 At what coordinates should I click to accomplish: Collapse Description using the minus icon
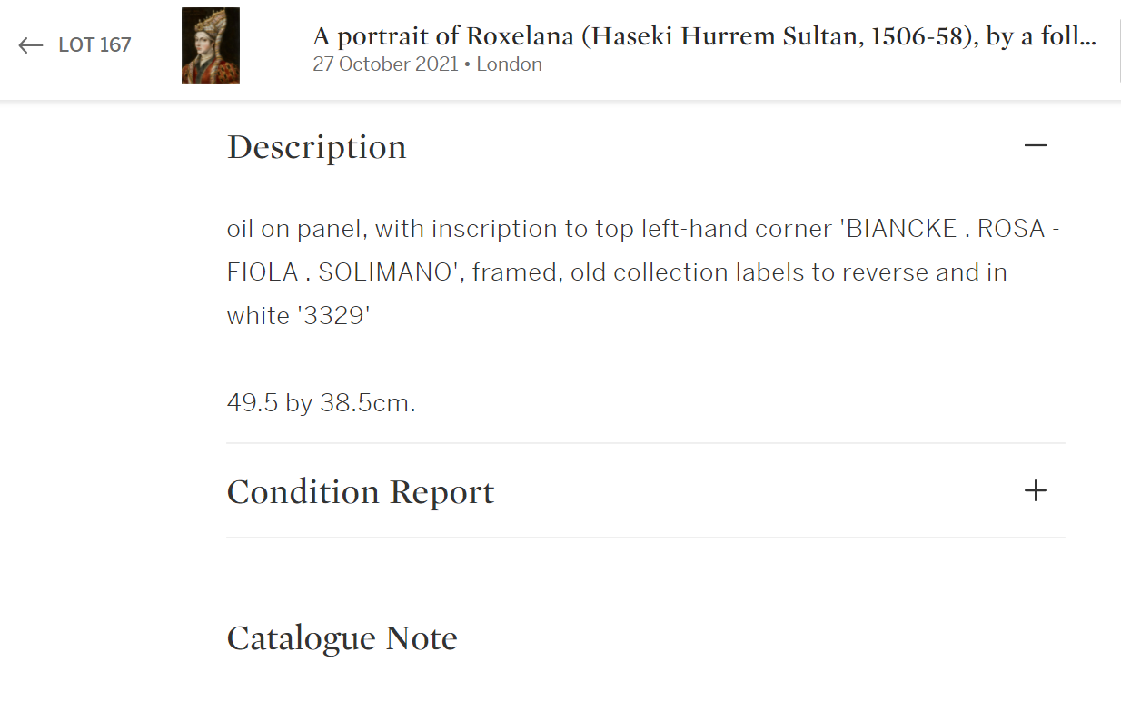coord(1035,146)
